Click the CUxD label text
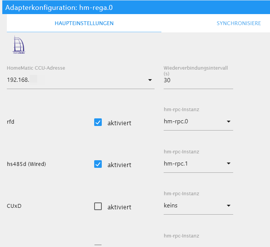The height and width of the screenshot is (247, 270). (x=14, y=206)
